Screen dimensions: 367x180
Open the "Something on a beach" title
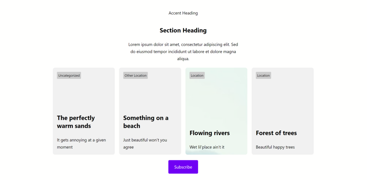(x=146, y=122)
